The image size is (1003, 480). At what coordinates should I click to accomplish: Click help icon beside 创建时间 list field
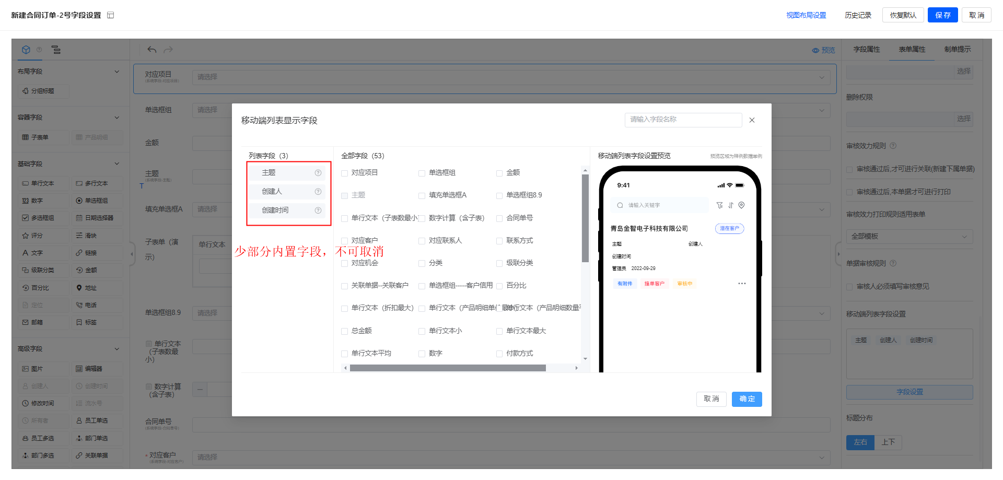tap(318, 210)
